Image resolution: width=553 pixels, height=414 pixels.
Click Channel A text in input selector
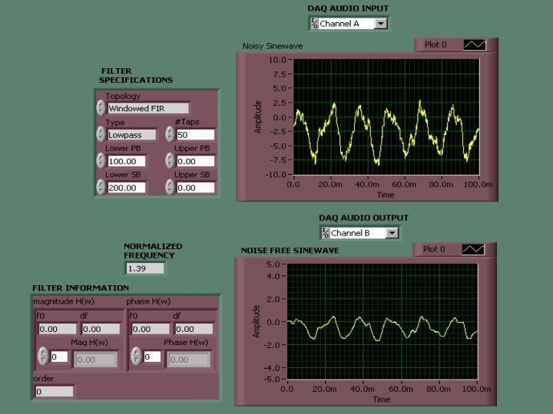[x=339, y=24]
